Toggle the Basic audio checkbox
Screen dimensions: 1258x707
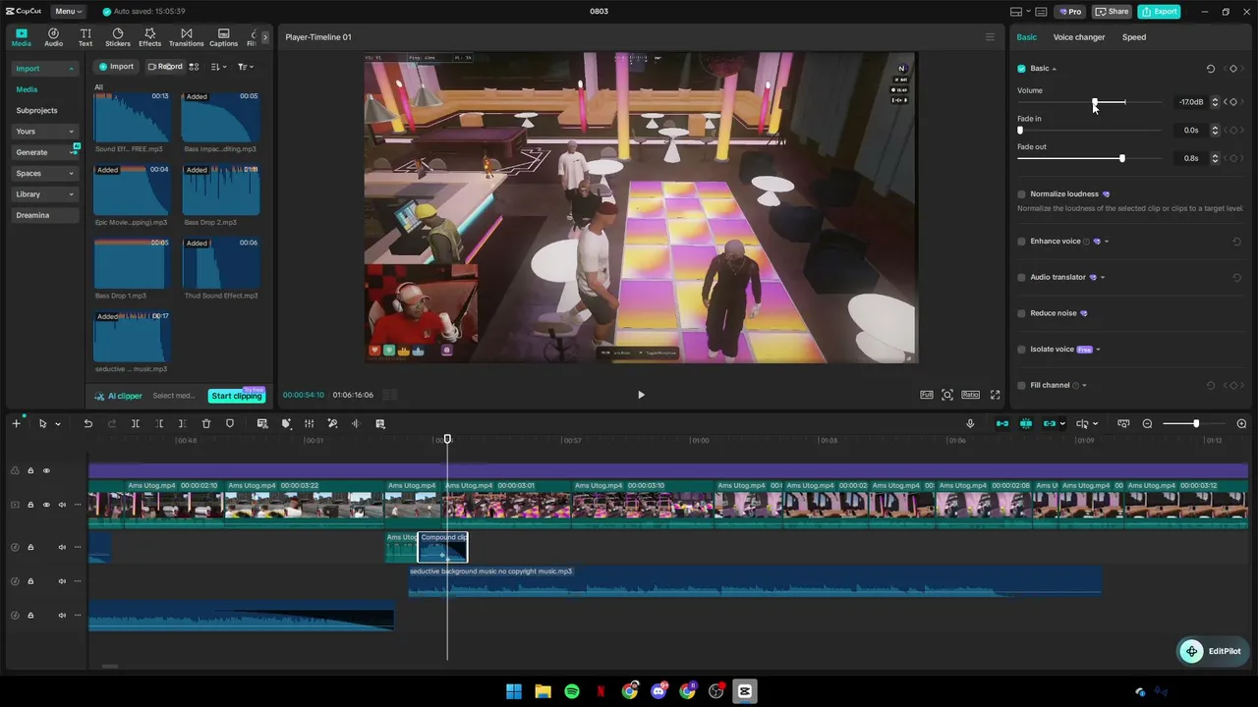click(1021, 69)
